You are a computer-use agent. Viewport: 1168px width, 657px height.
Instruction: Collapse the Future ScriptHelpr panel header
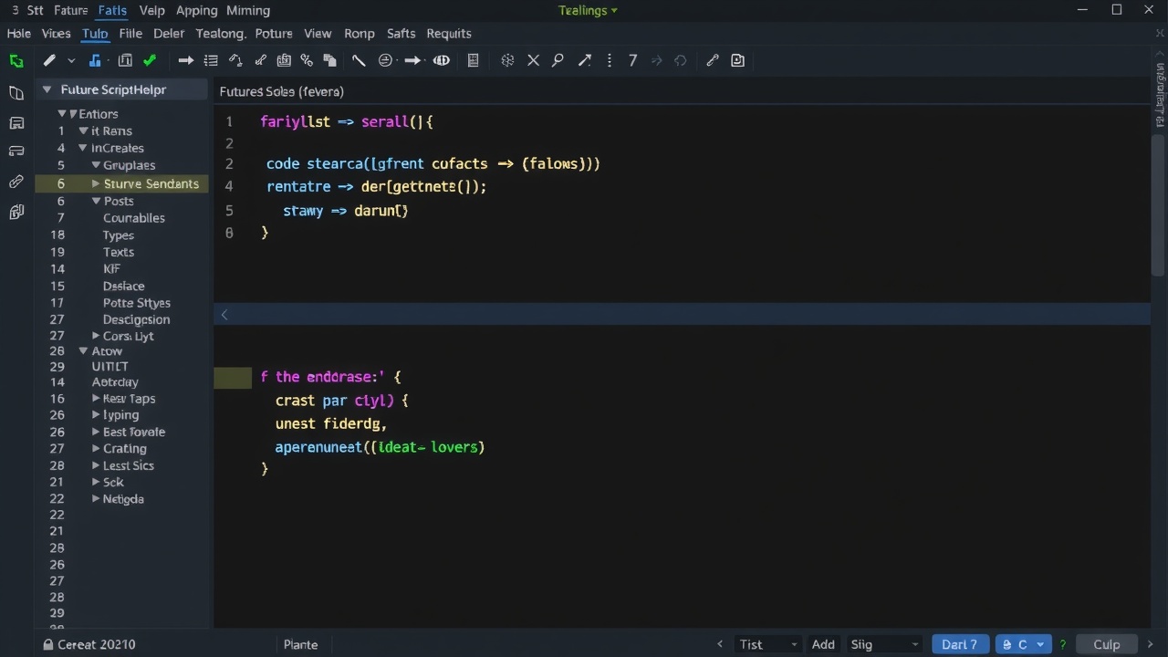click(47, 89)
